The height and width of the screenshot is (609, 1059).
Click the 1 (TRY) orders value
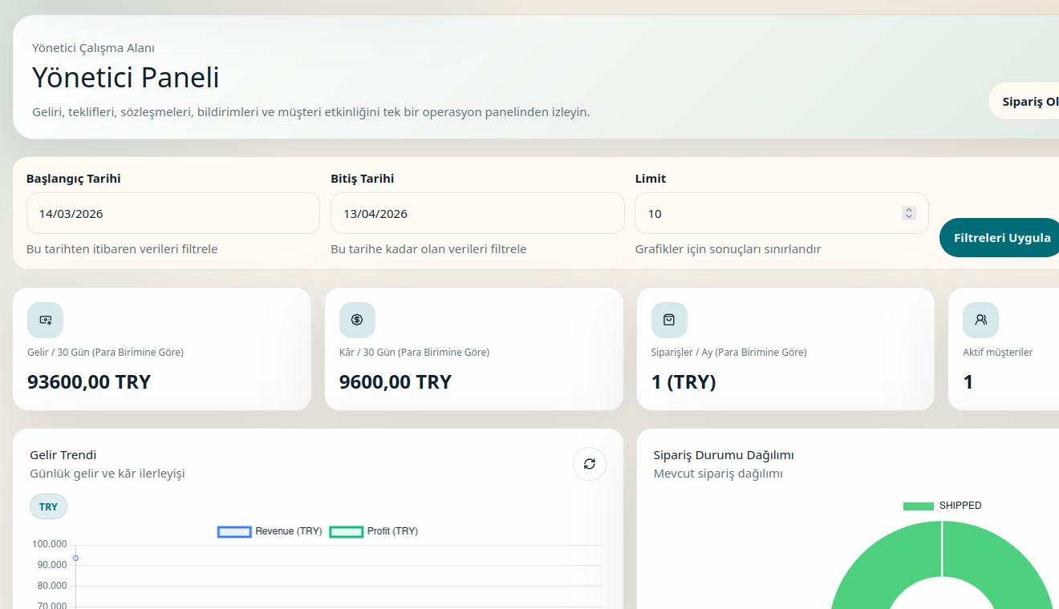tap(684, 382)
